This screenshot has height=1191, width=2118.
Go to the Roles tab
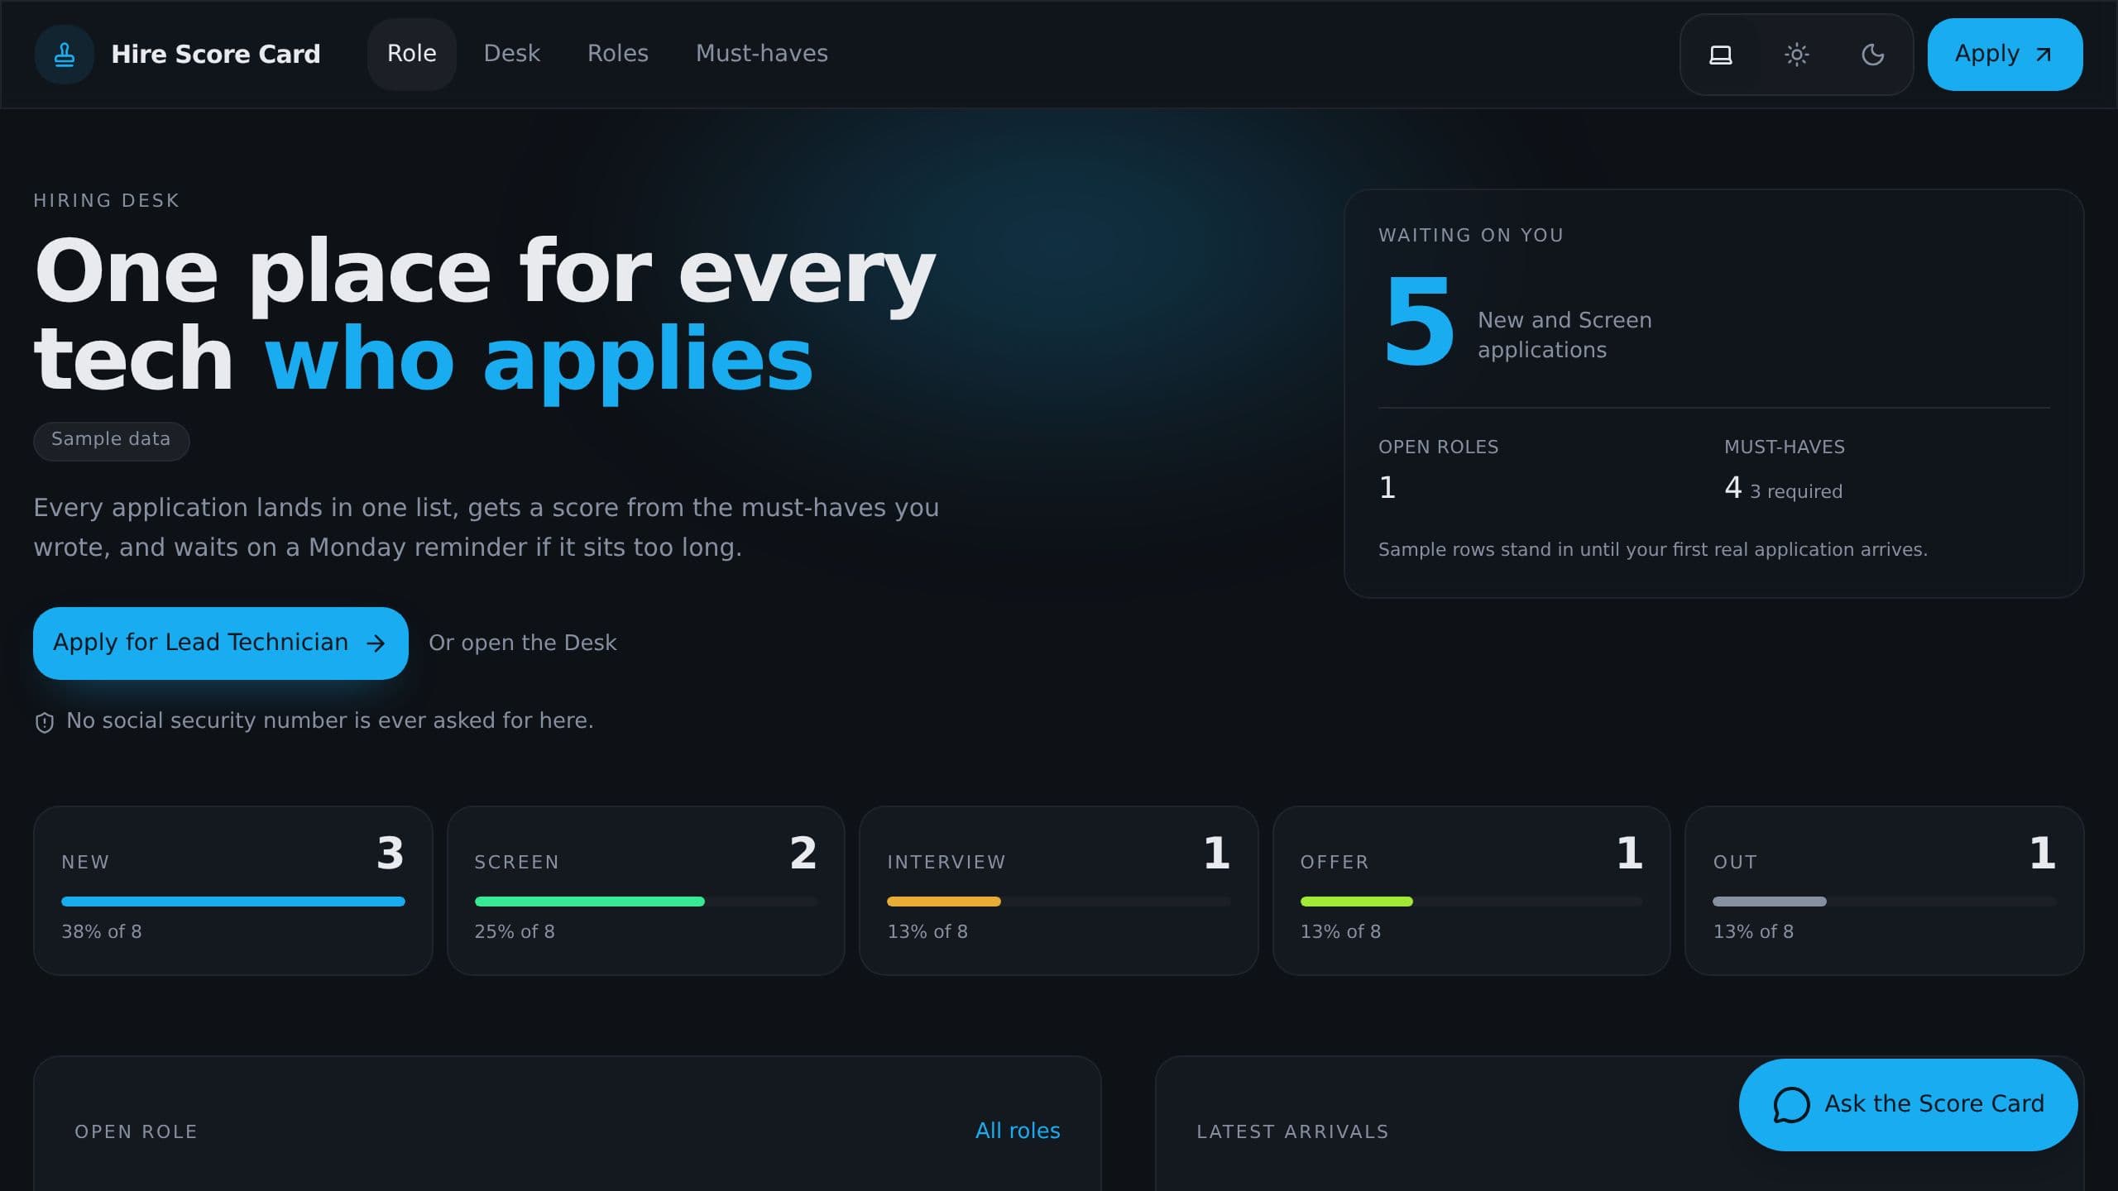click(618, 54)
